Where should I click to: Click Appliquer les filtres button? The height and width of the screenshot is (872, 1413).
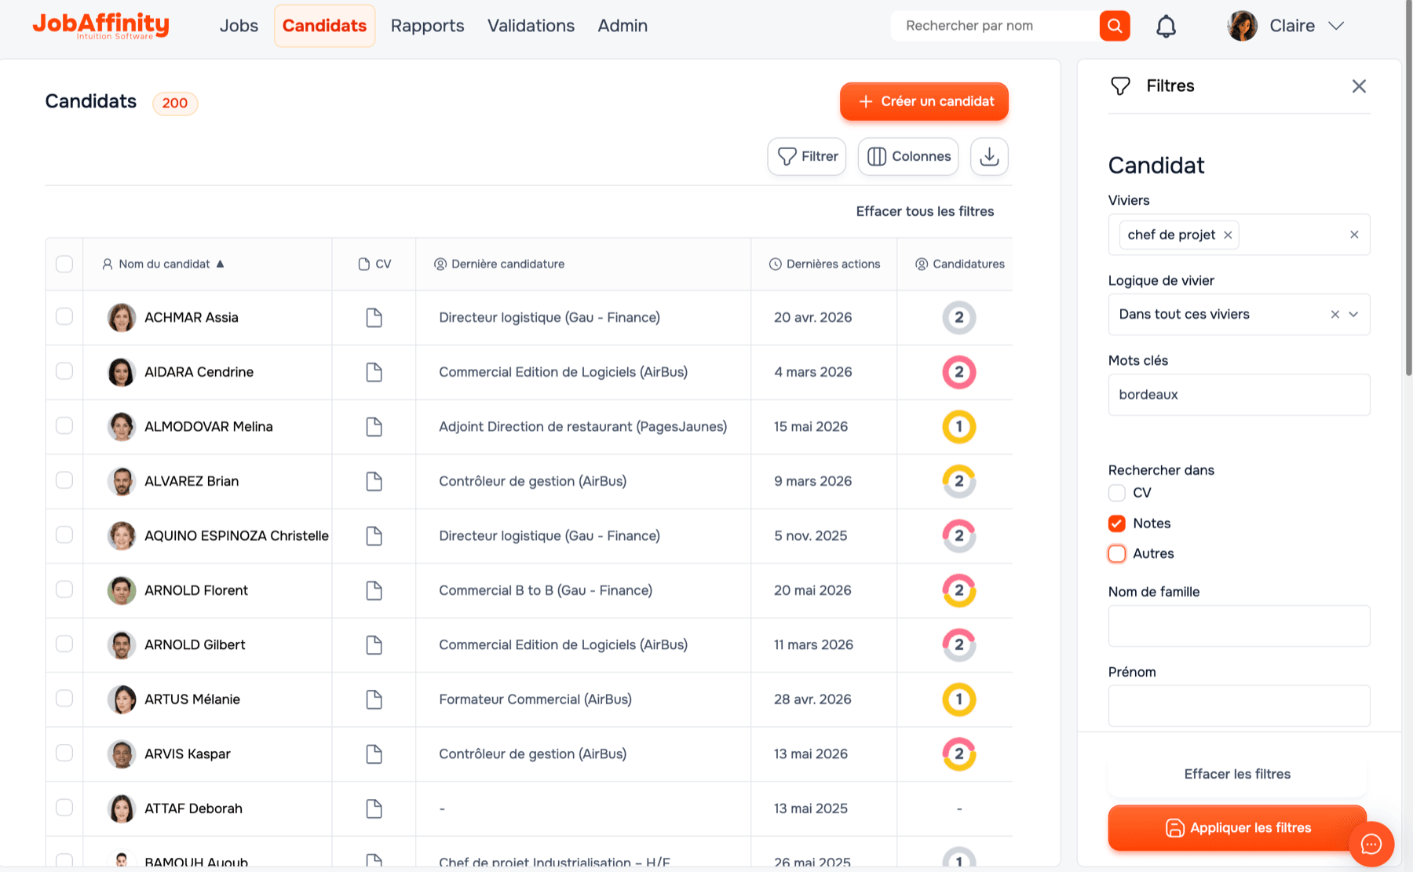tap(1237, 828)
